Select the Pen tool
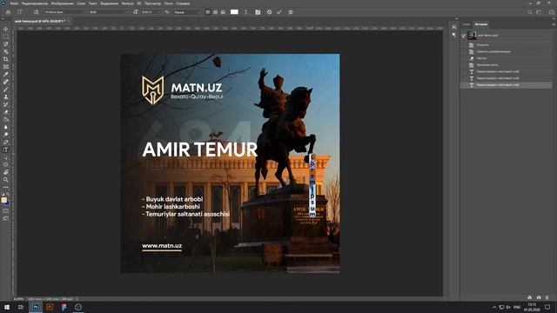The image size is (557, 313). [6, 142]
